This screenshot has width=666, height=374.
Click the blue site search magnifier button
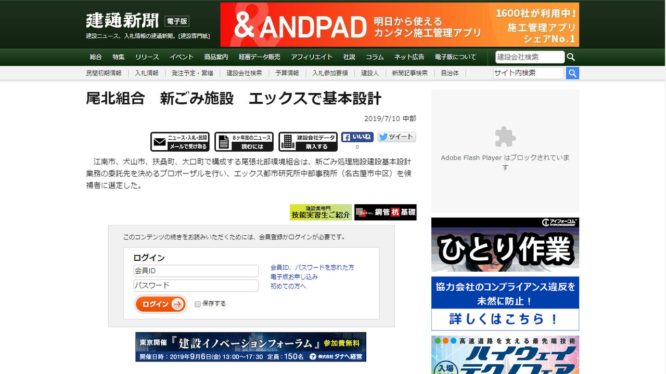point(572,73)
